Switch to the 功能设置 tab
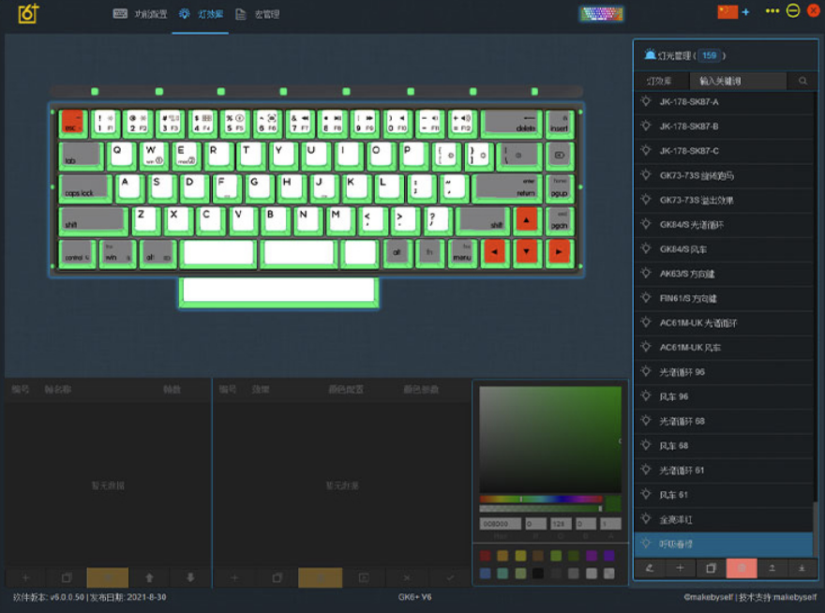 pos(139,14)
